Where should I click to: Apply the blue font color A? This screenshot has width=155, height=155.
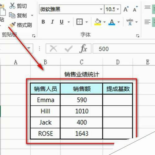click(112, 22)
